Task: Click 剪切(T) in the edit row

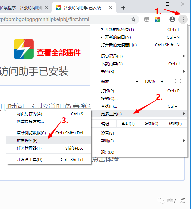Action: click(x=128, y=124)
